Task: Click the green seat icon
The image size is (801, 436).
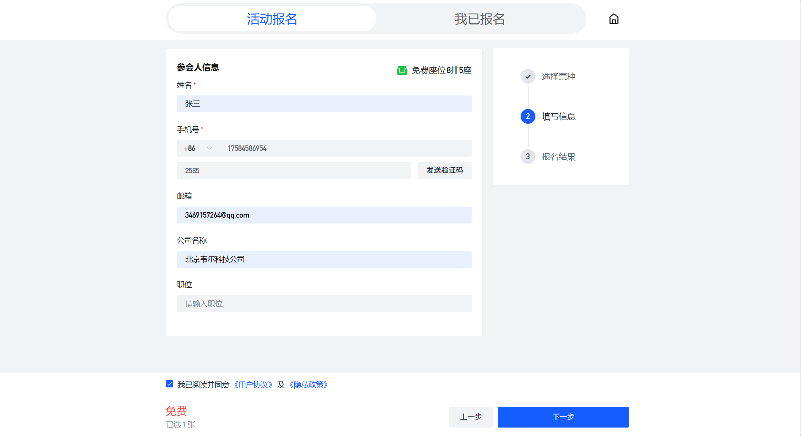Action: [402, 70]
